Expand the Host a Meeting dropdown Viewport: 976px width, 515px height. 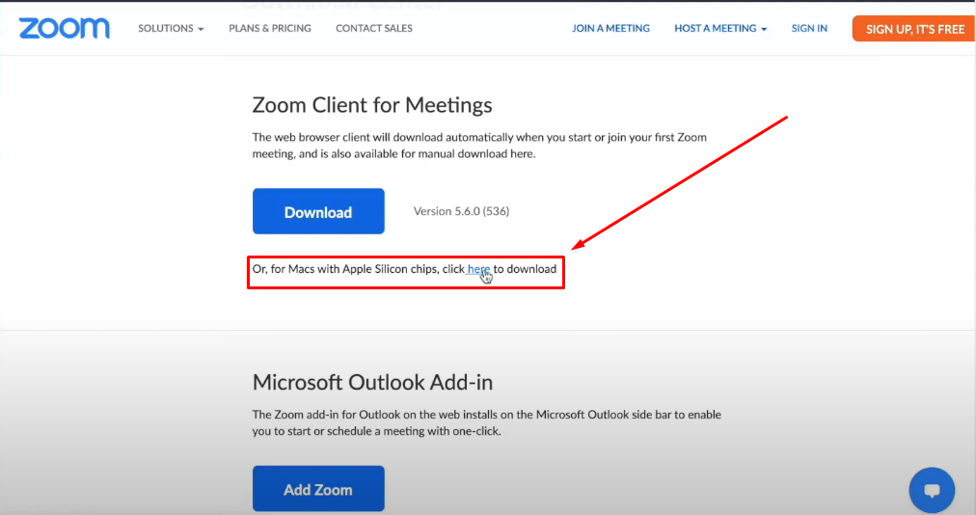[x=720, y=29]
